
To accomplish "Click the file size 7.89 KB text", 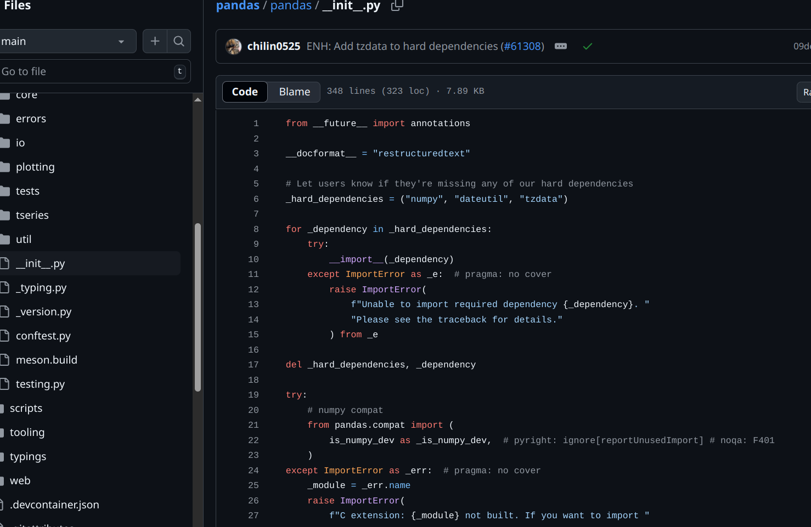I will (x=465, y=91).
